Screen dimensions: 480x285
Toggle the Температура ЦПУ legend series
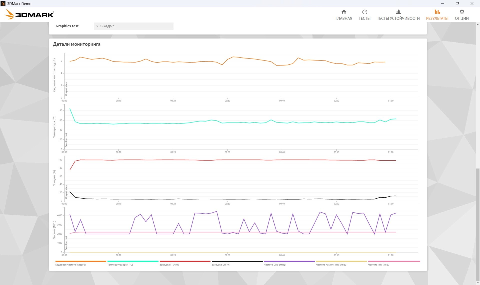[x=120, y=264]
